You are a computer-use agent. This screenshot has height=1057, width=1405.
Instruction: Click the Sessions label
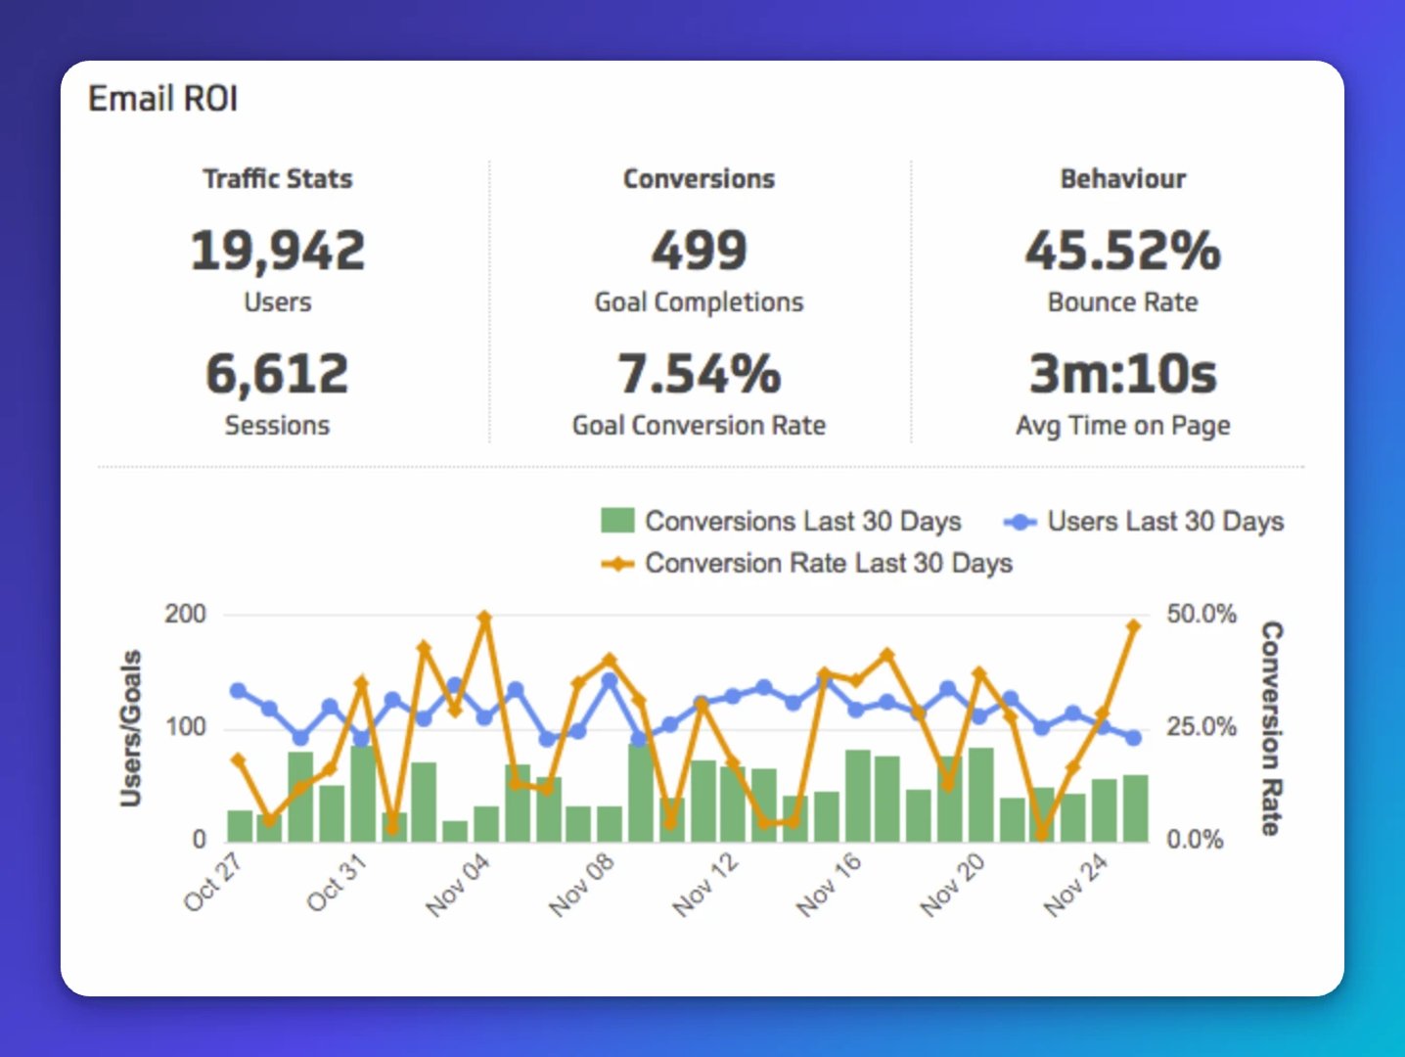pyautogui.click(x=278, y=426)
